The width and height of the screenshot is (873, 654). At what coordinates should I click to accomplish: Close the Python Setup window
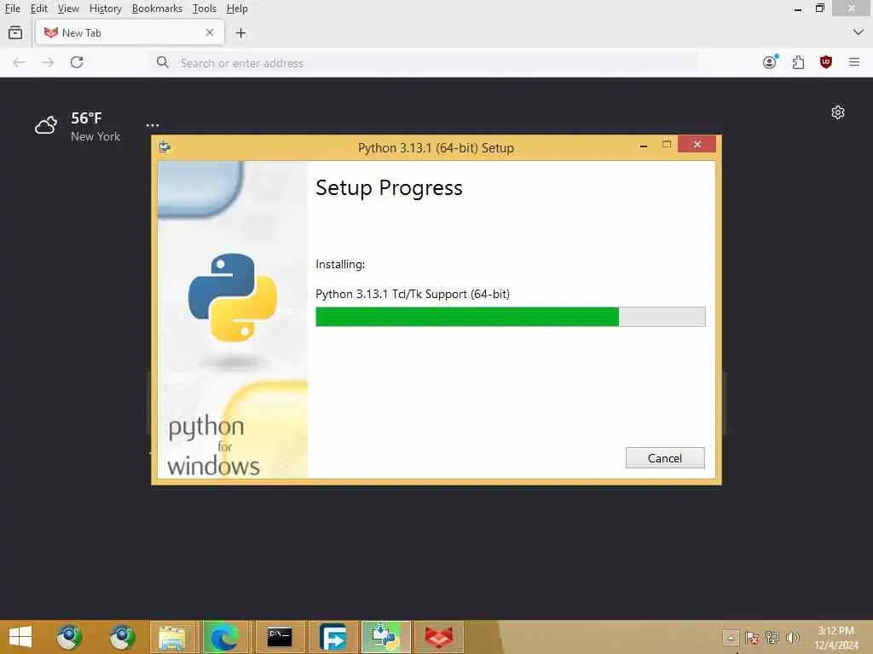697,145
